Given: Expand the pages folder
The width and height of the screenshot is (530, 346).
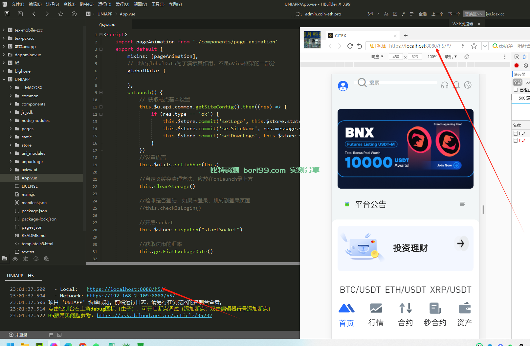Looking at the screenshot, I should (x=11, y=128).
